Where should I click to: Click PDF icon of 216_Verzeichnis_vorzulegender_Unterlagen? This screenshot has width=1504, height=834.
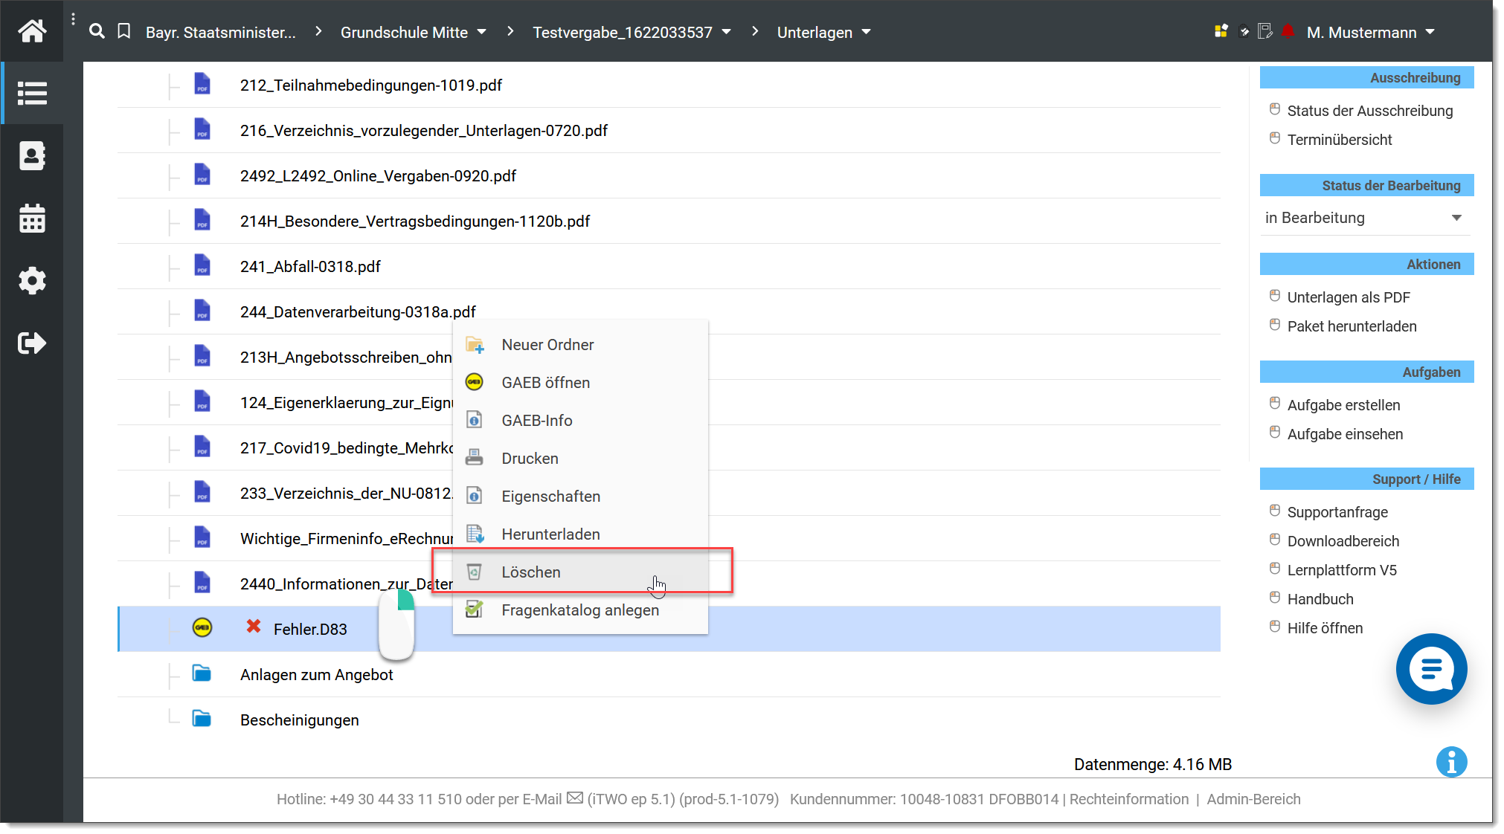coord(202,129)
